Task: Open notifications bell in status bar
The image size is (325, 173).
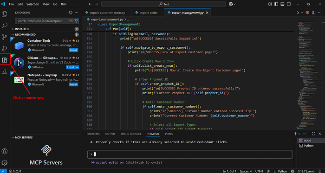Action: click(x=320, y=171)
